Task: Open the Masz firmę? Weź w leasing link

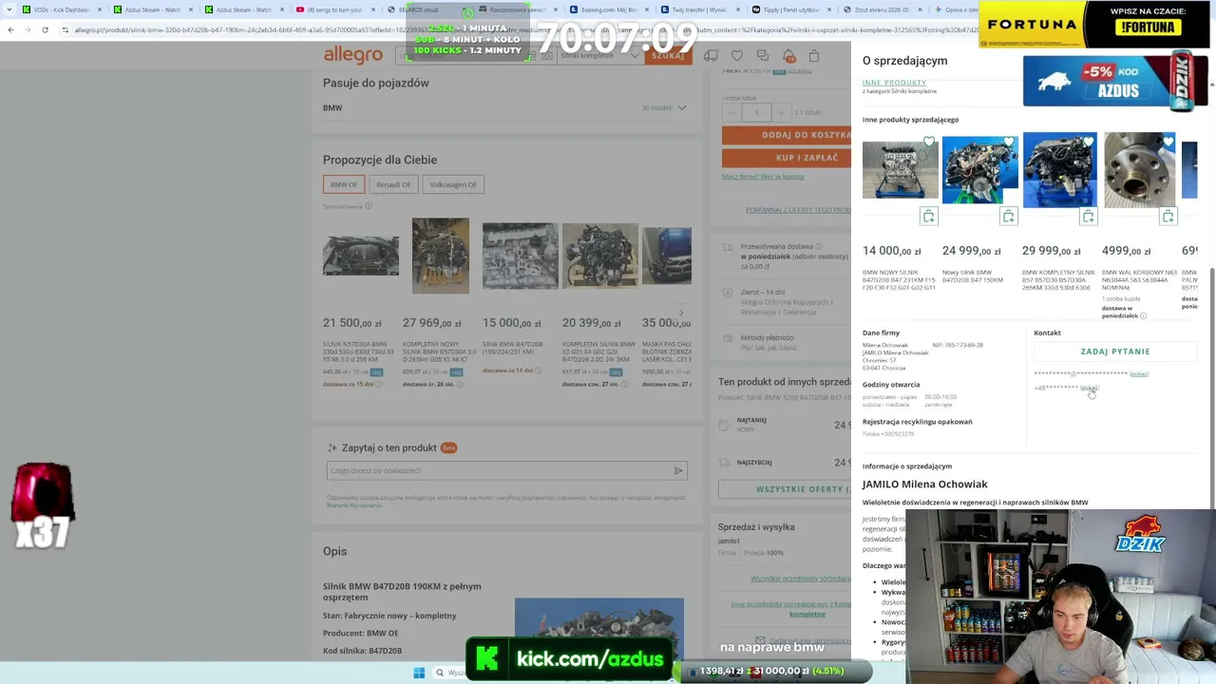Action: point(763,177)
